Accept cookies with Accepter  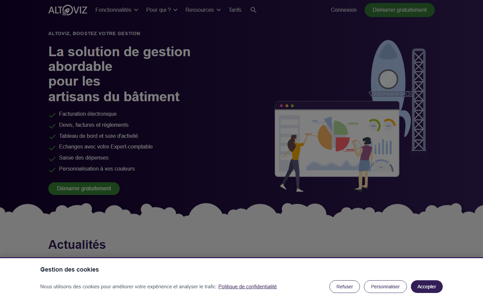pos(427,287)
